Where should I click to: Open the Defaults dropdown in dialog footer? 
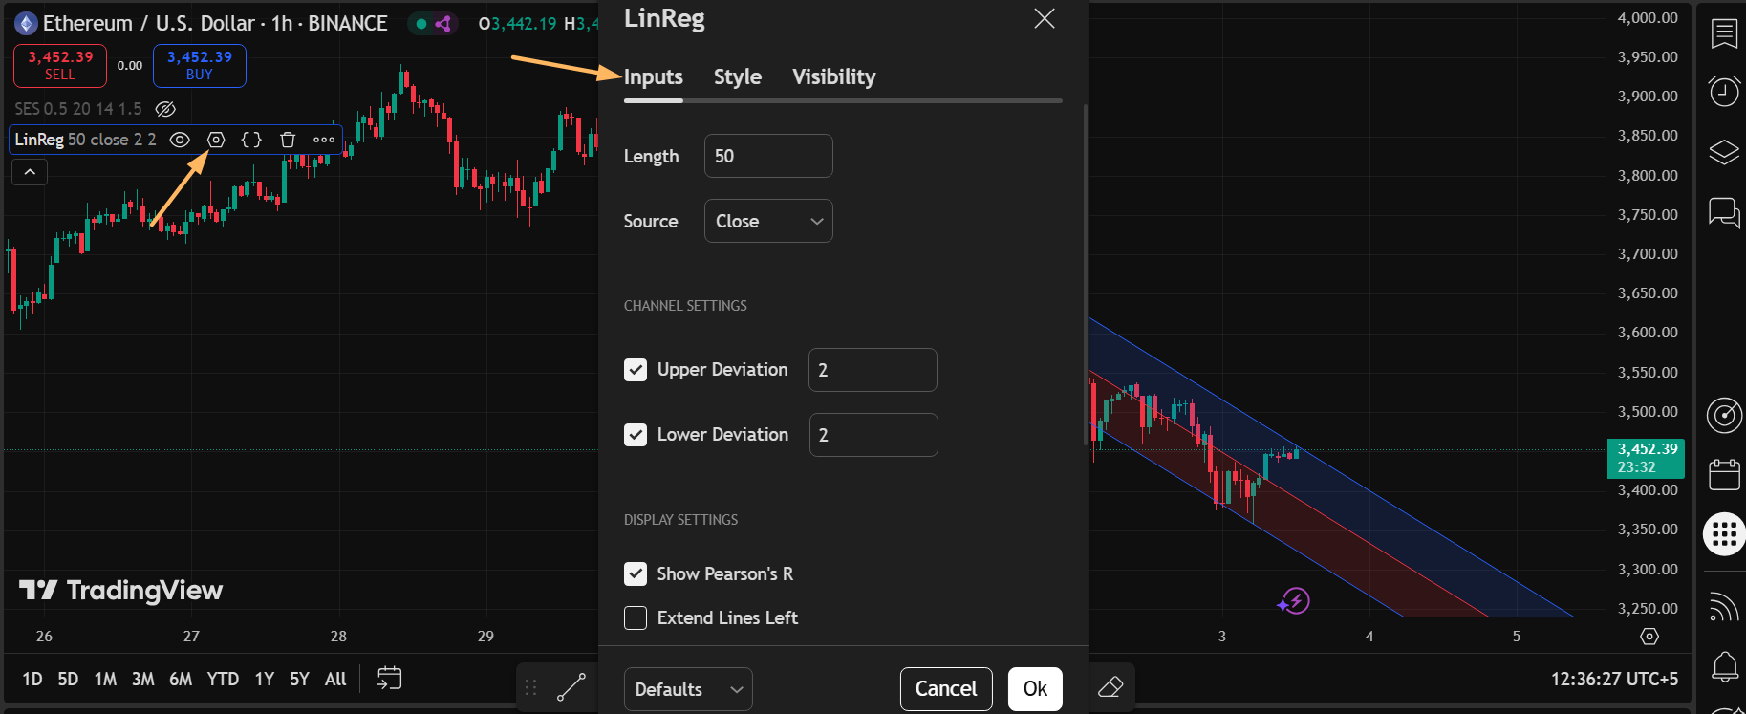688,689
